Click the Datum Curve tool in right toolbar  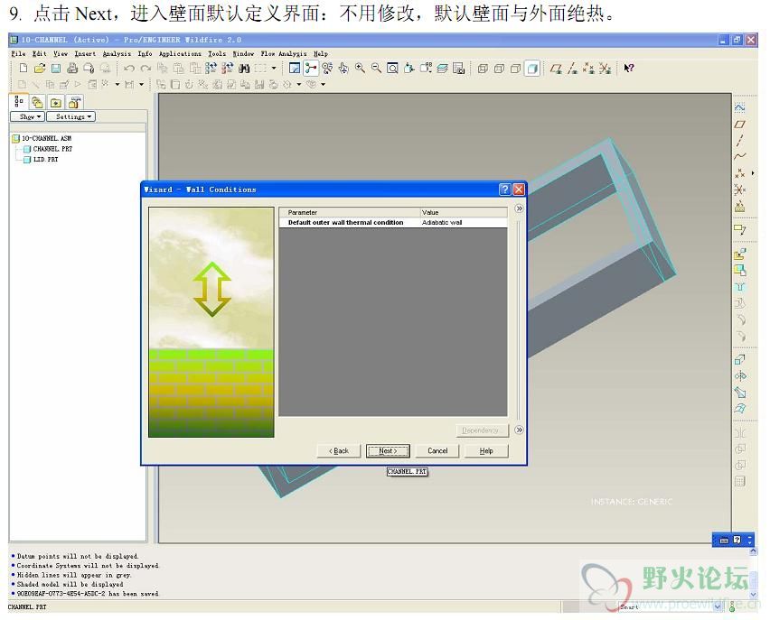pyautogui.click(x=739, y=157)
